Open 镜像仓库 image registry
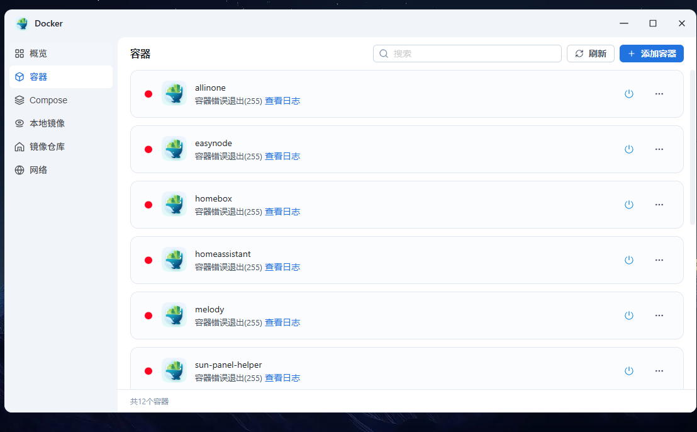This screenshot has height=432, width=697. pos(61,146)
